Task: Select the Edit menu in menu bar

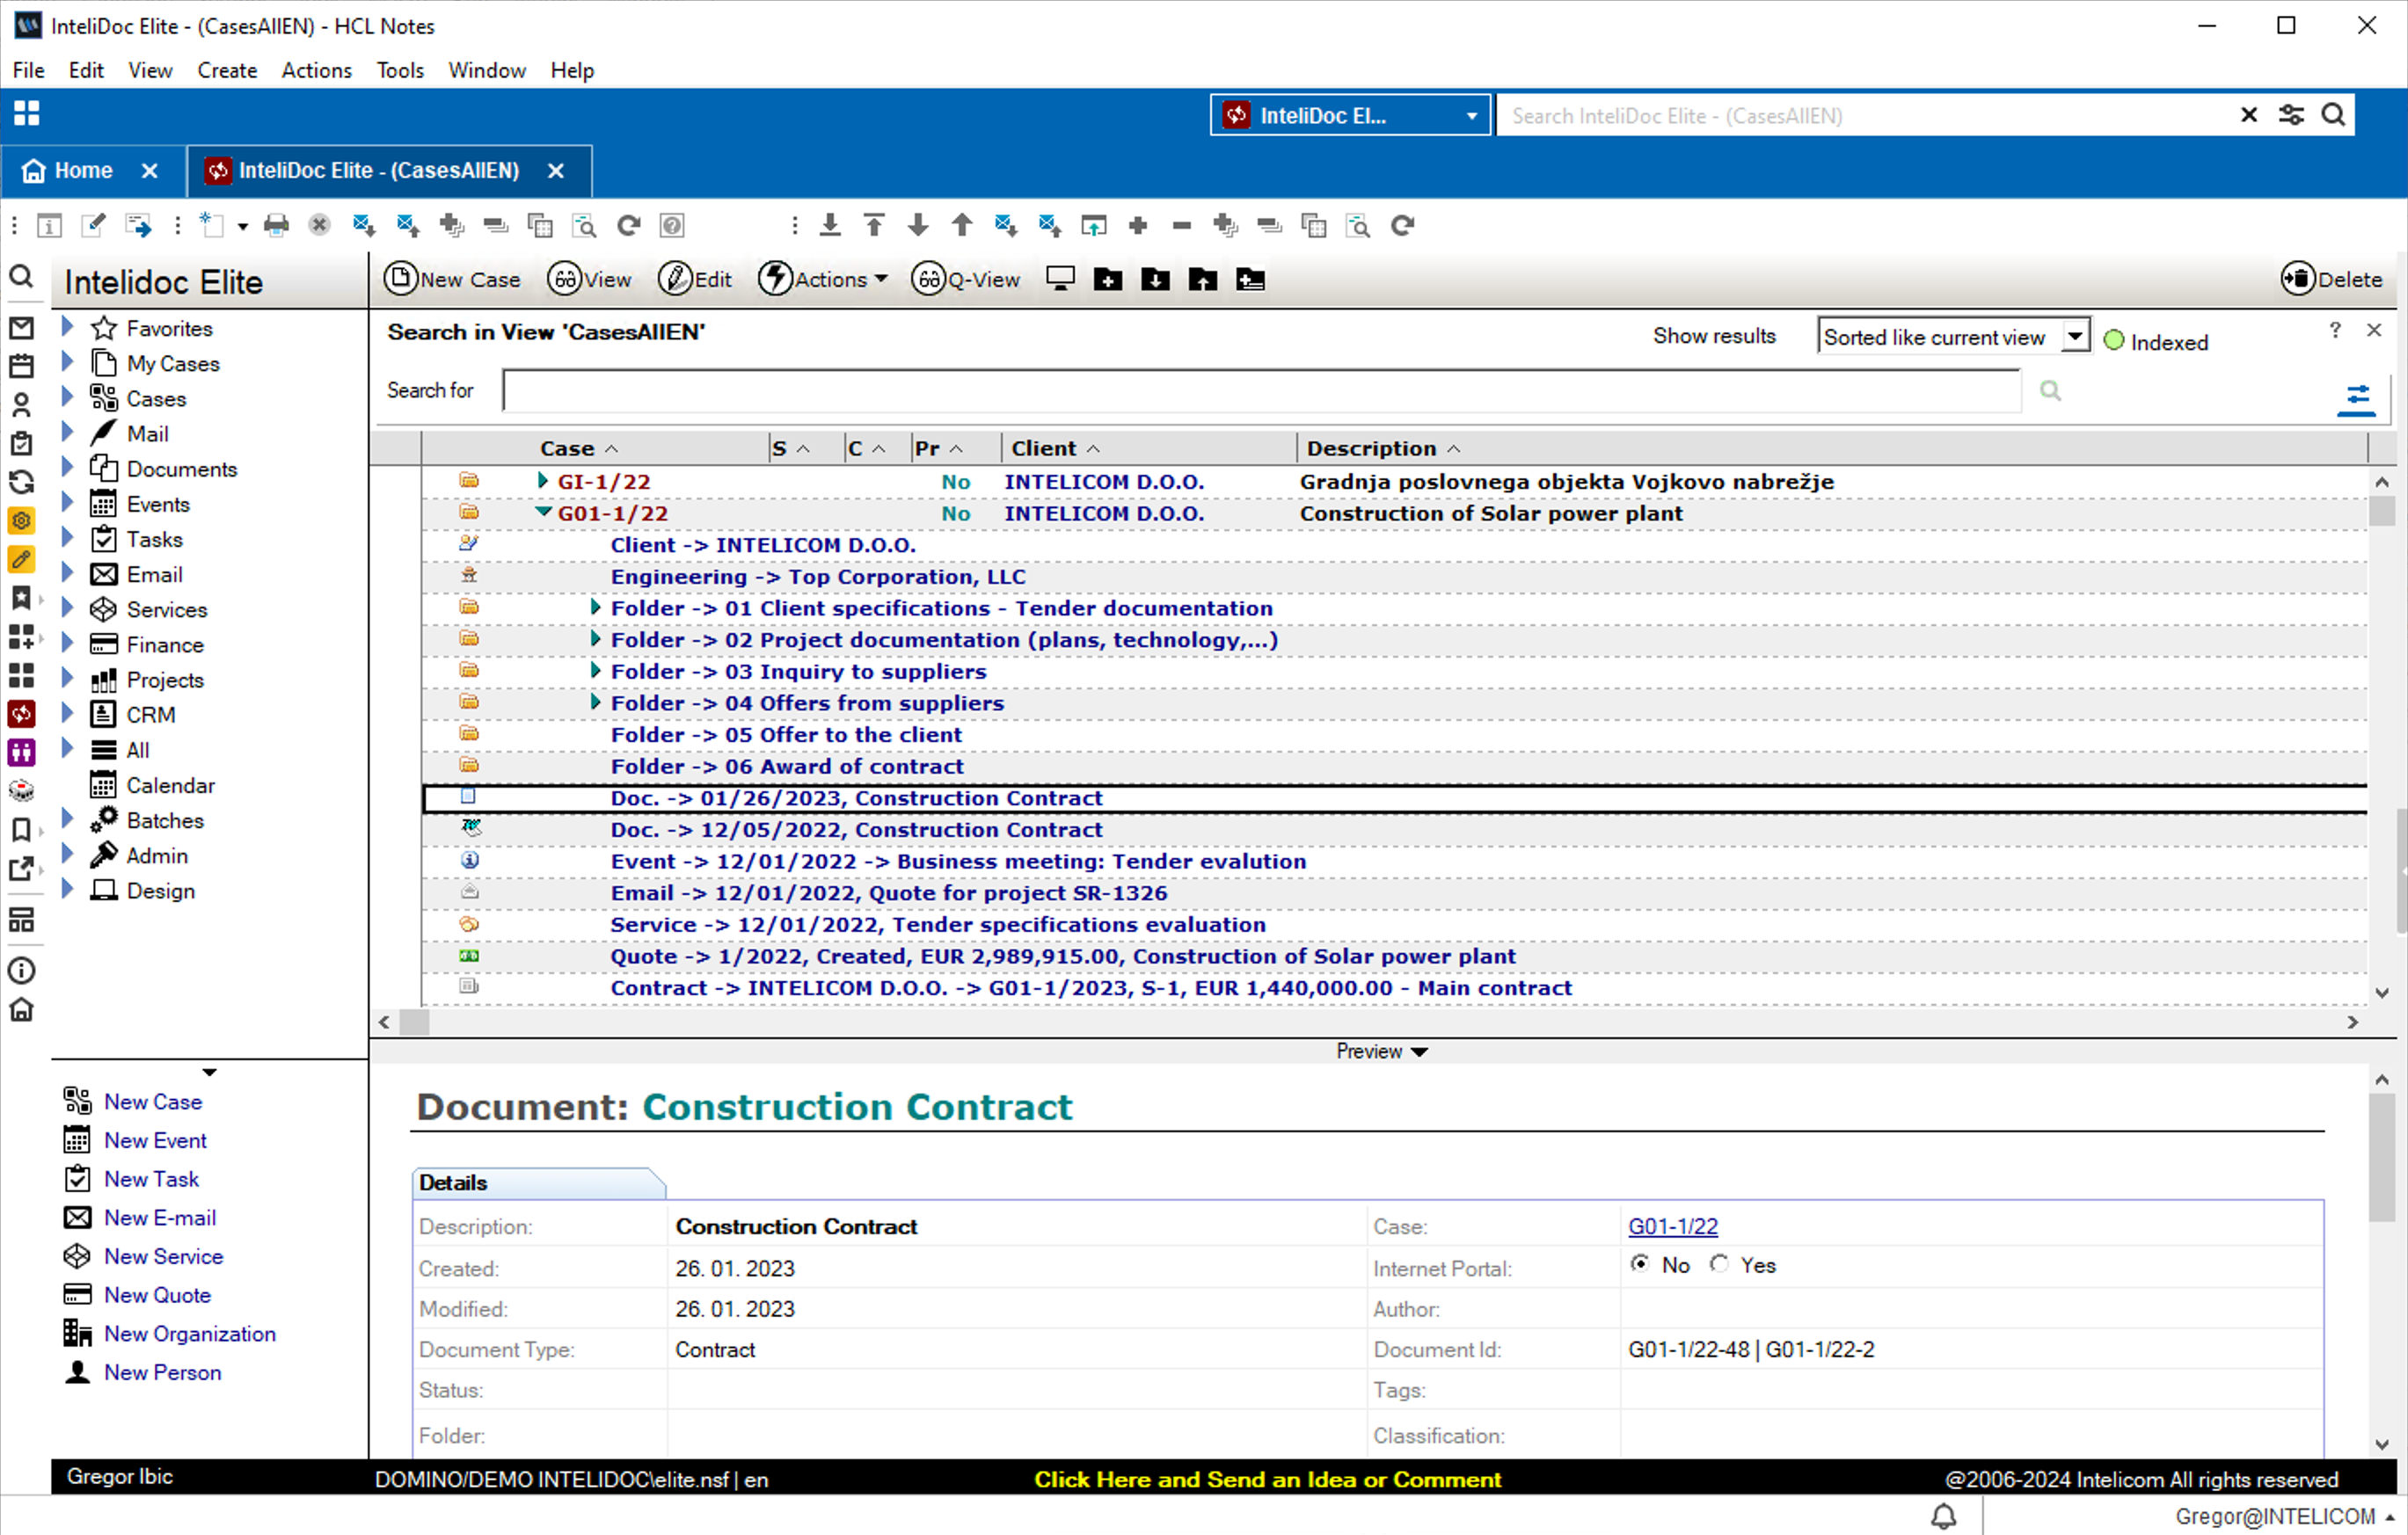Action: click(x=86, y=70)
